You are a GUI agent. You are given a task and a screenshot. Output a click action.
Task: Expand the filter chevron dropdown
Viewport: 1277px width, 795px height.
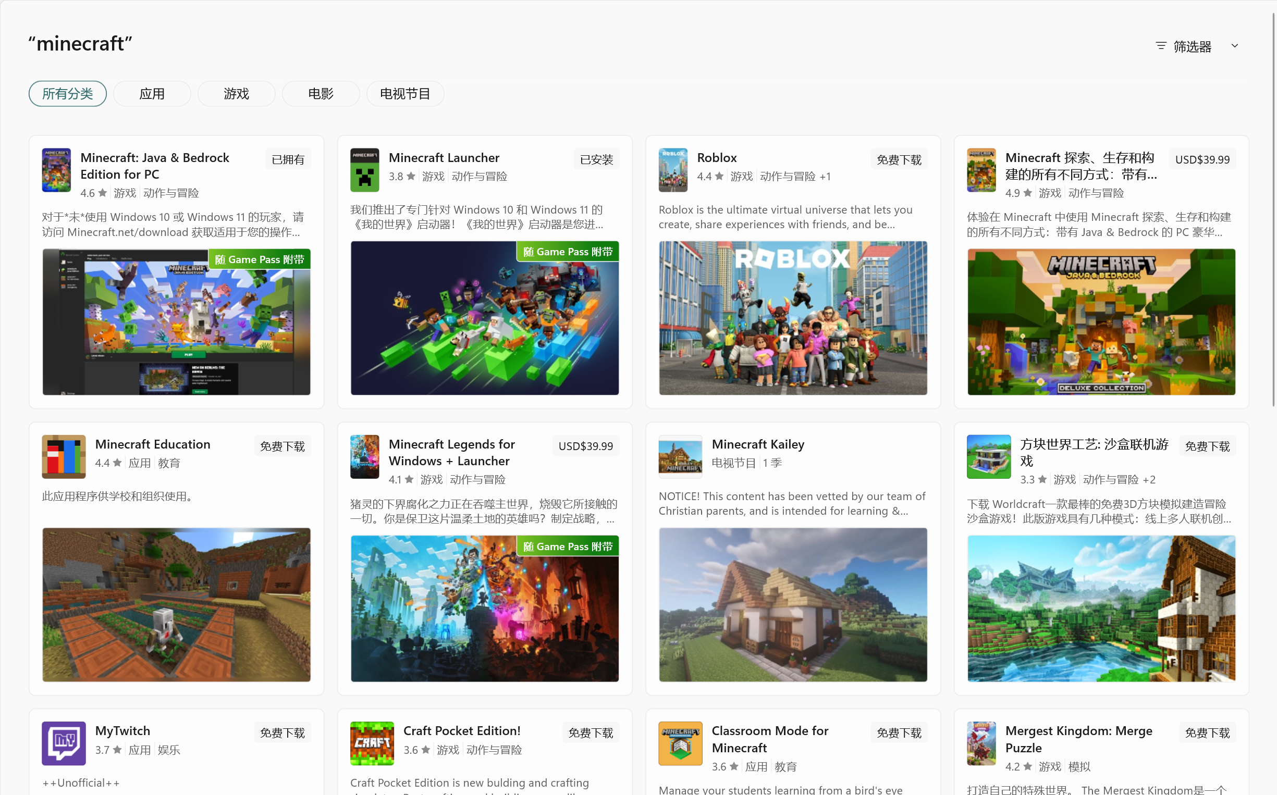point(1234,46)
